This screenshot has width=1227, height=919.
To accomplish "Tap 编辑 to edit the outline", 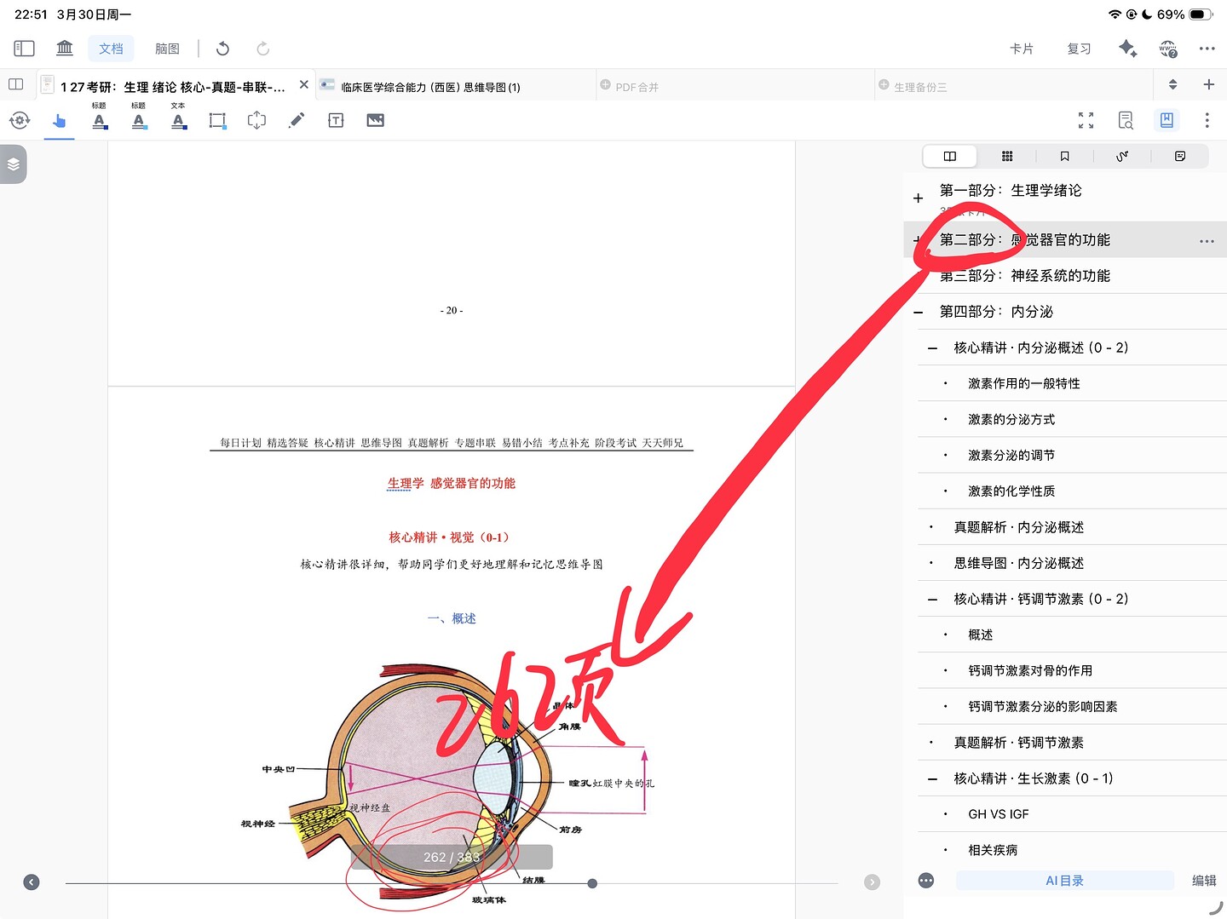I will tap(1203, 881).
